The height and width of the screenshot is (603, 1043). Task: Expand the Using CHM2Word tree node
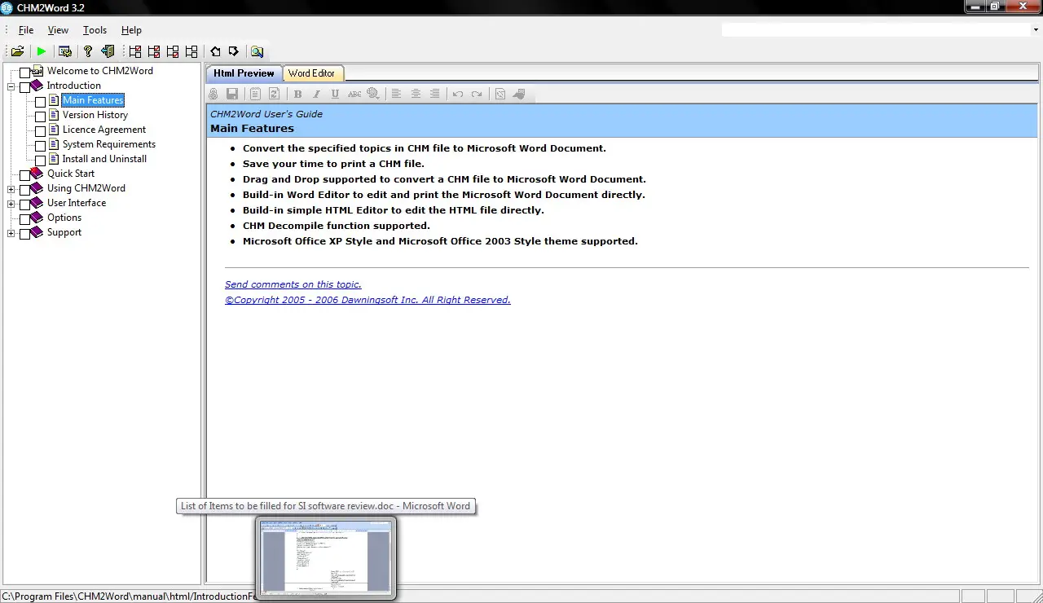pos(11,190)
